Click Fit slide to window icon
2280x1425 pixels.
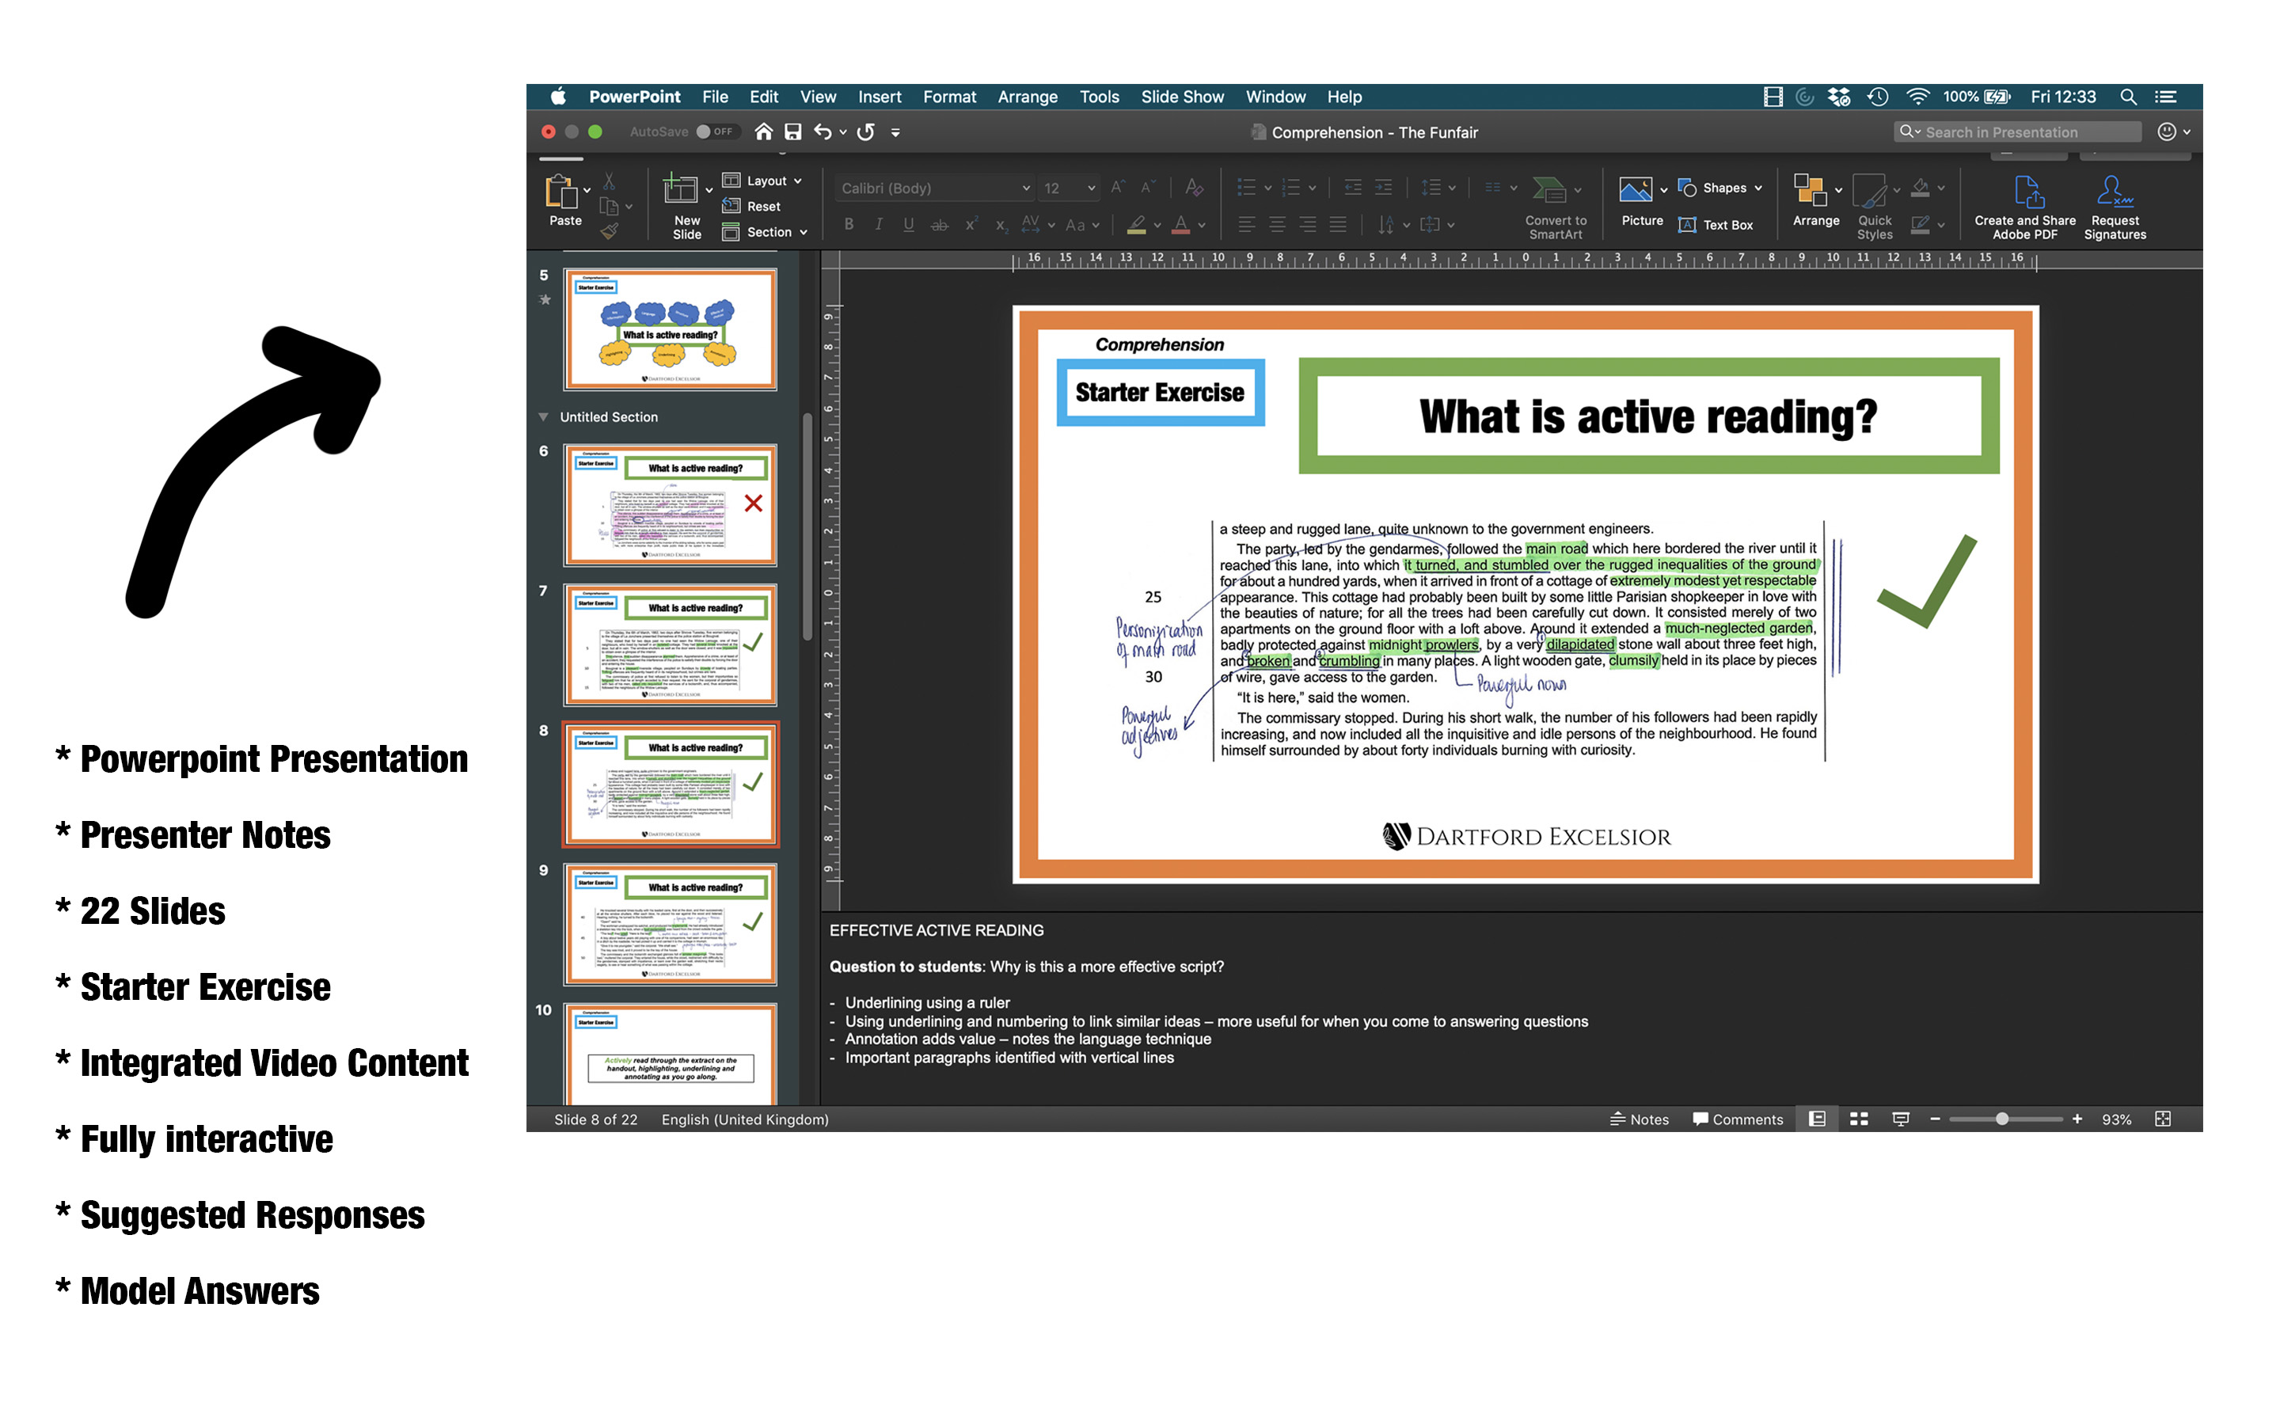point(2163,1119)
